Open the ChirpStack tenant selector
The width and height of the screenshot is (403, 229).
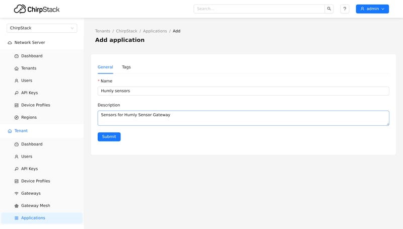42,28
